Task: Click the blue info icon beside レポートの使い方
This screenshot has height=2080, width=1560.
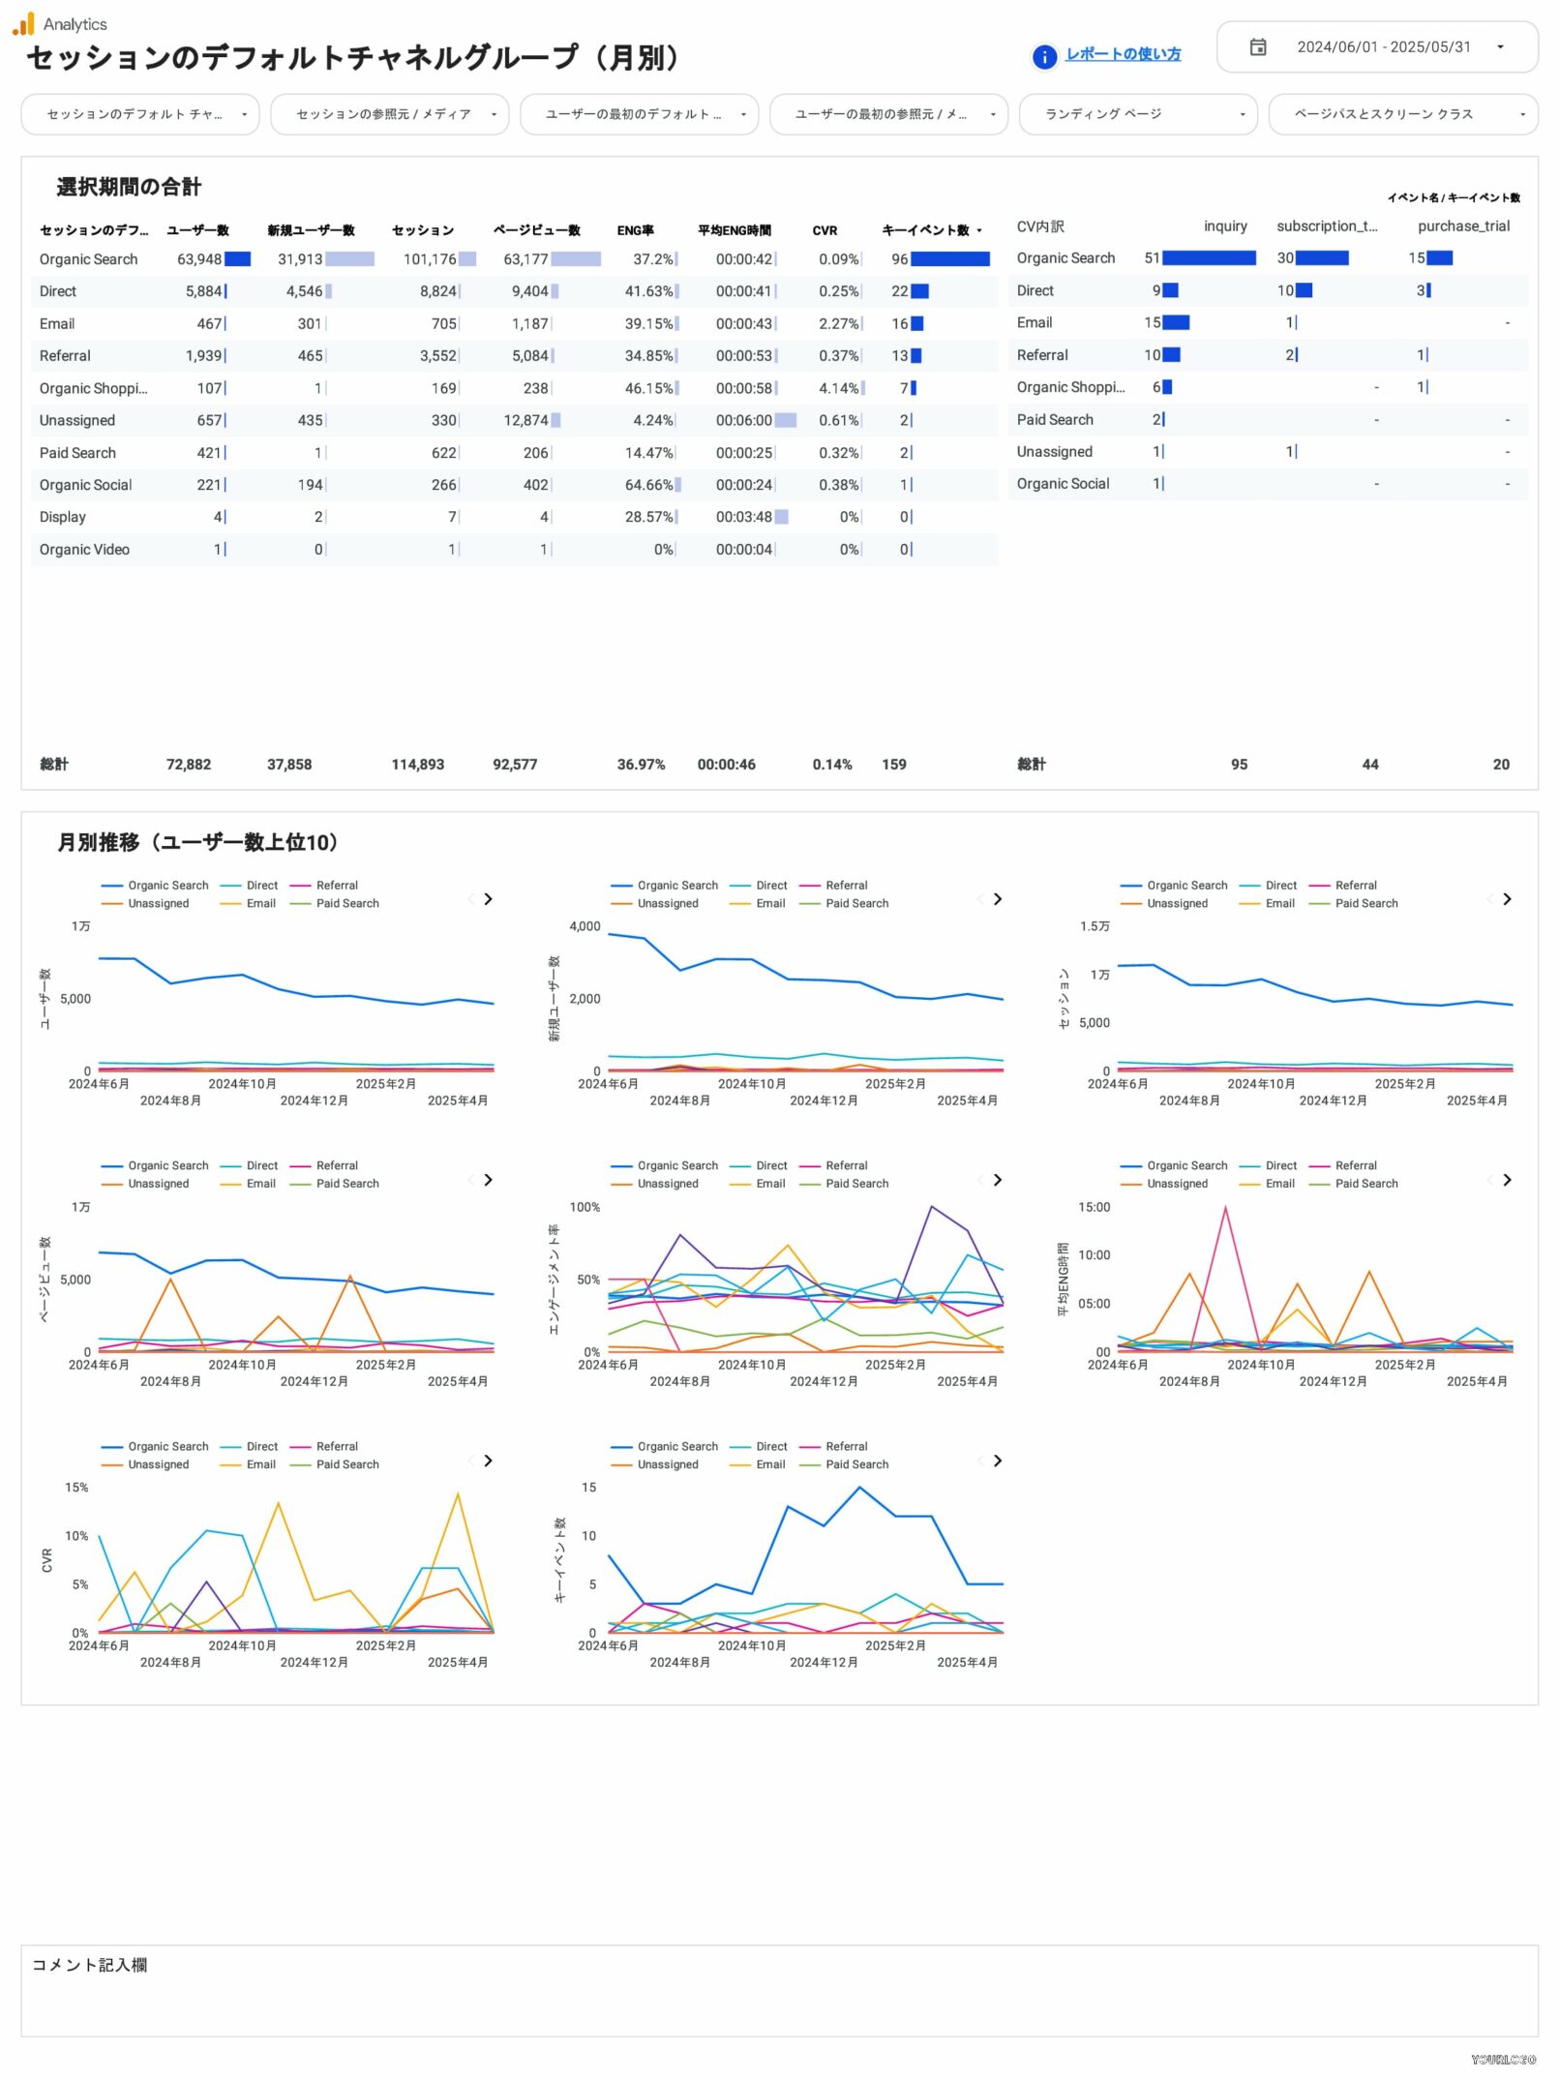Action: click(x=1044, y=57)
